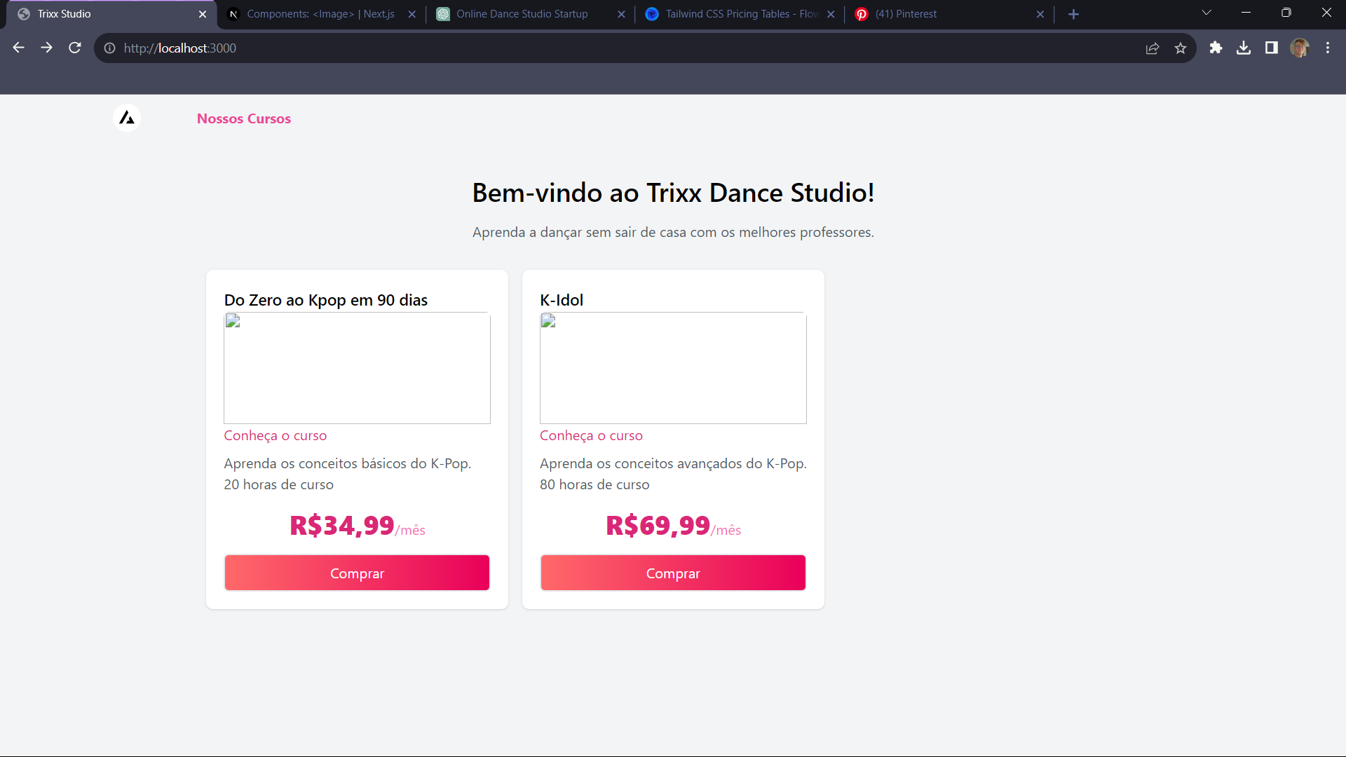Open the Chrome three-dot menu
The width and height of the screenshot is (1346, 757).
(x=1328, y=48)
